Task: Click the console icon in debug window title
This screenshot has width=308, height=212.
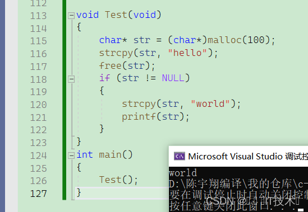Action: pos(180,157)
